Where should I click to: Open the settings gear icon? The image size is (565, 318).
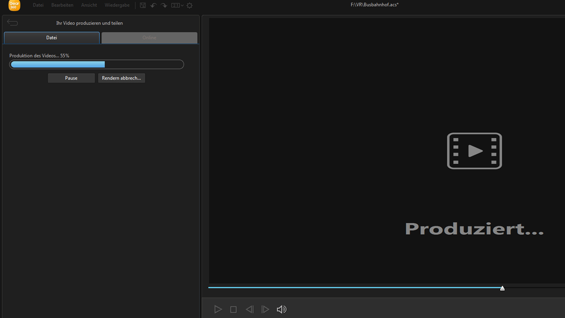190,5
